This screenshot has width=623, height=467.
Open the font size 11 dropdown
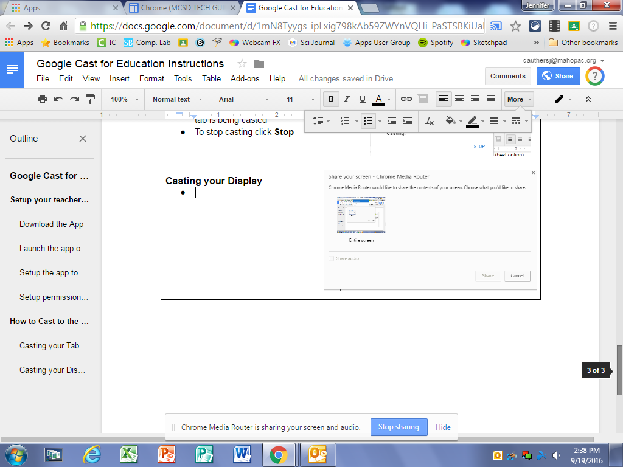pyautogui.click(x=301, y=99)
